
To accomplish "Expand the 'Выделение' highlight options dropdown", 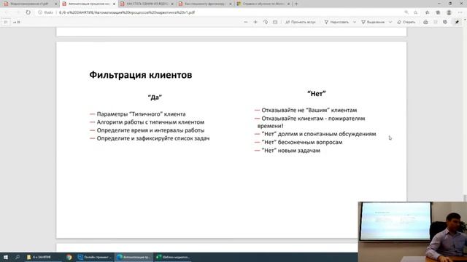I will click(390, 22).
